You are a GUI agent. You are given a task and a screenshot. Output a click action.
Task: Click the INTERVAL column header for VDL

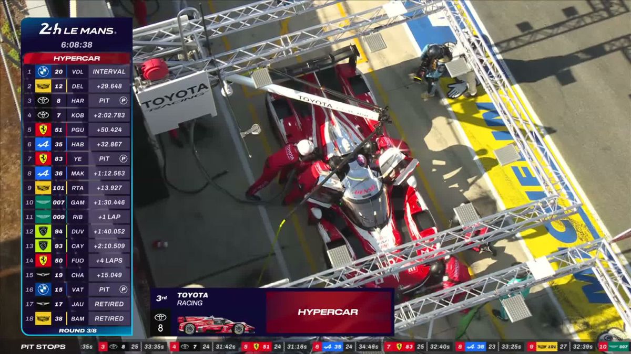109,71
